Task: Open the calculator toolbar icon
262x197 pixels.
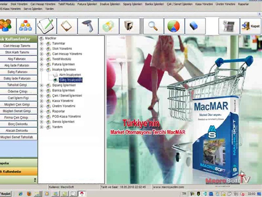Action: [x=229, y=26]
